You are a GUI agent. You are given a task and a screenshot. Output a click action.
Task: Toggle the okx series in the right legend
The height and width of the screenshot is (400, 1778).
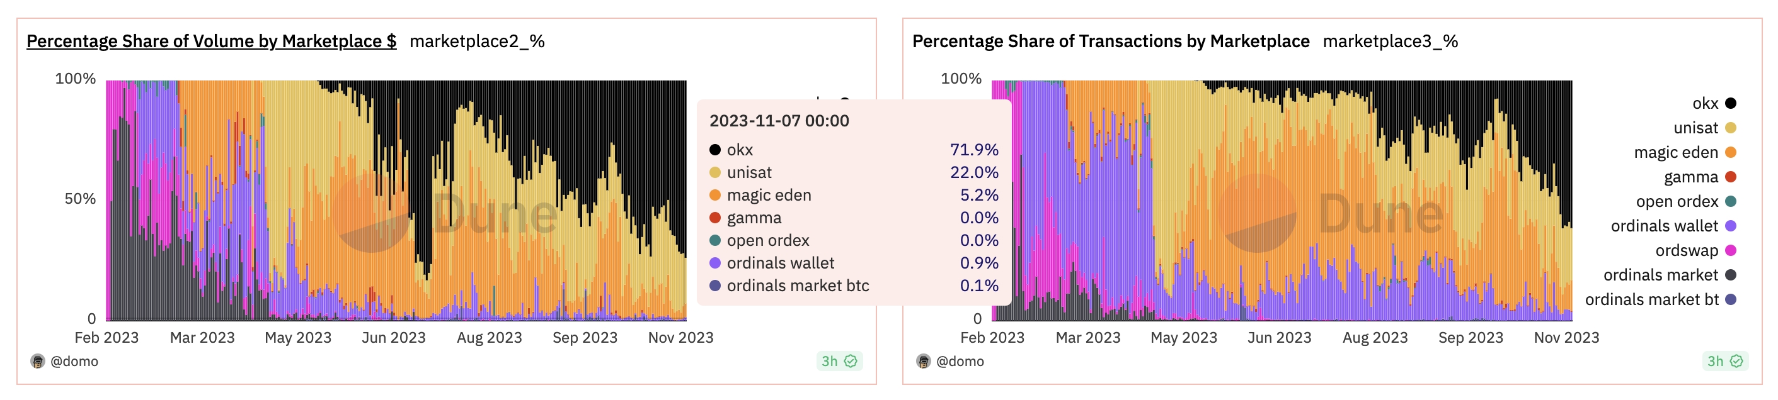click(1713, 103)
